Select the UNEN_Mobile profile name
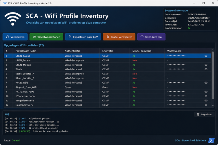The width and height of the screenshot is (218, 145). (x=23, y=65)
